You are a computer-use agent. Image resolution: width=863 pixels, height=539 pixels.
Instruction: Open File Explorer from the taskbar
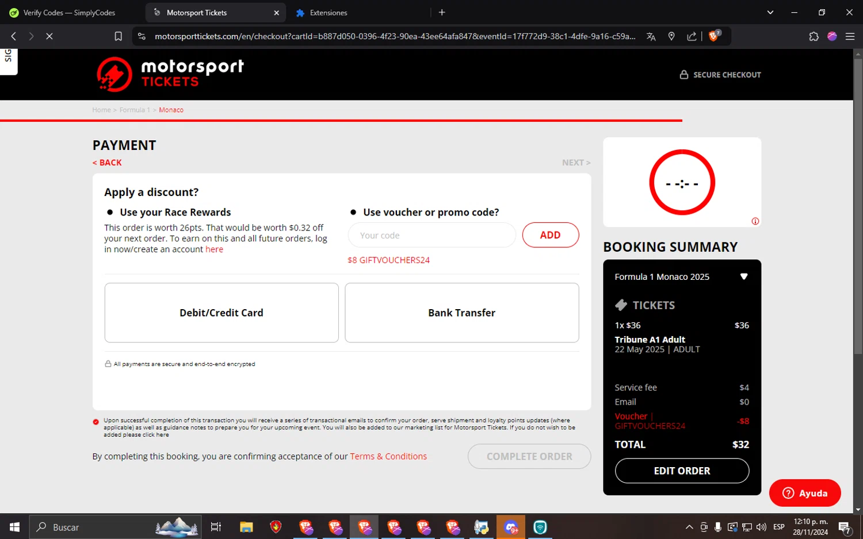[x=246, y=527]
